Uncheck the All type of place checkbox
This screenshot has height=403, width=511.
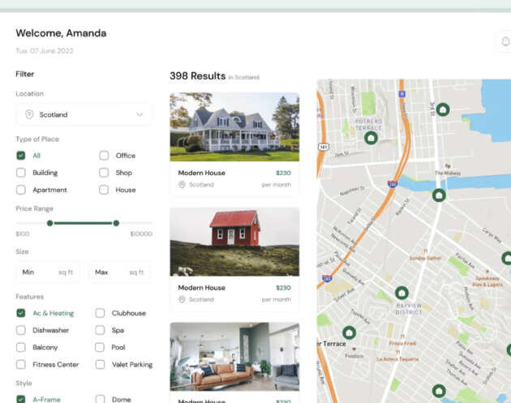click(x=21, y=156)
